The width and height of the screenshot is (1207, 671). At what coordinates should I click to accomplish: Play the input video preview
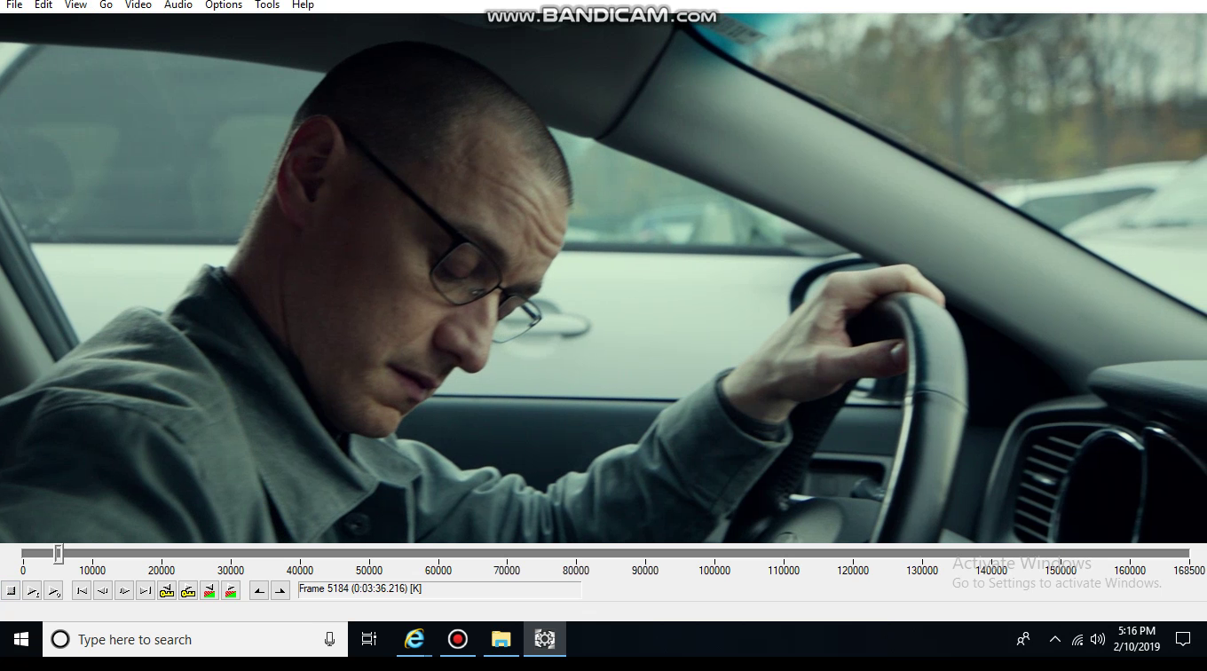click(32, 591)
